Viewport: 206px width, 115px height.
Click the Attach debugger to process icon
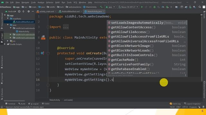pos(167,7)
